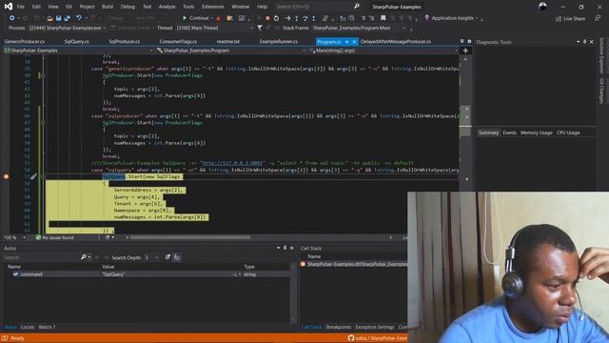609x343 pixels.
Task: Open the Debug menu
Action: click(128, 7)
